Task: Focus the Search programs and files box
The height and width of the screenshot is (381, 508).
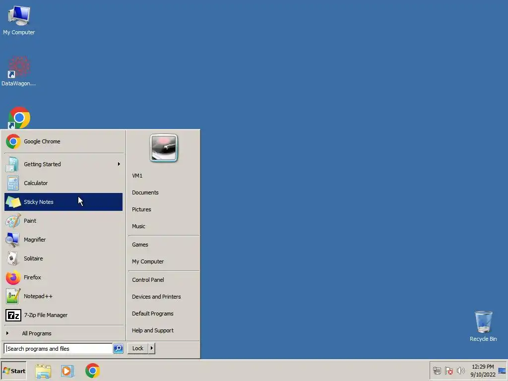Action: [59, 349]
